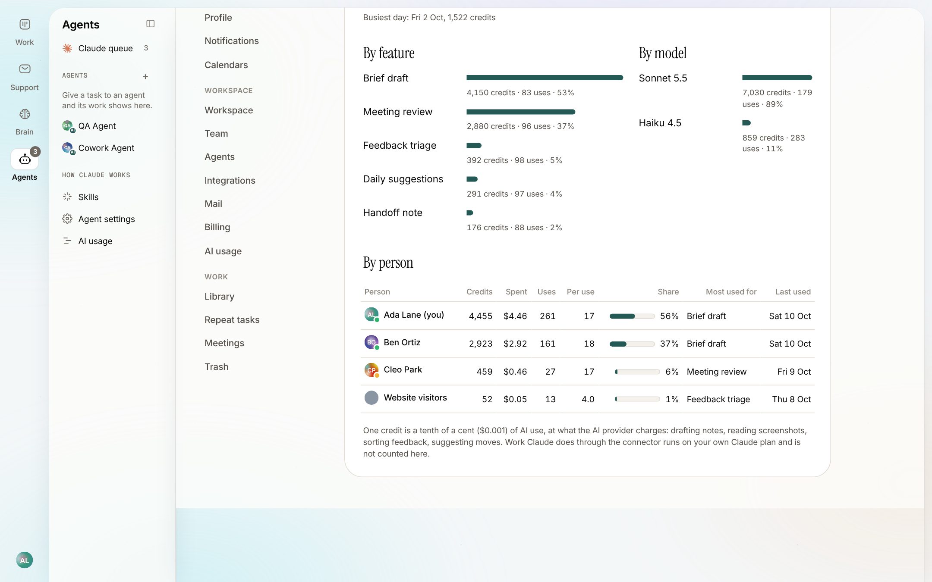Open the AL user avatar at bottom

[x=25, y=560]
